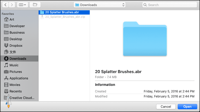Viewport: 200px width, 112px height.
Task: Click the forward navigation arrow
Action: tap(12, 5)
